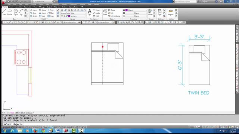Screen dimensions: 239x134
Task: Click the Array tool
Action: 51,16
